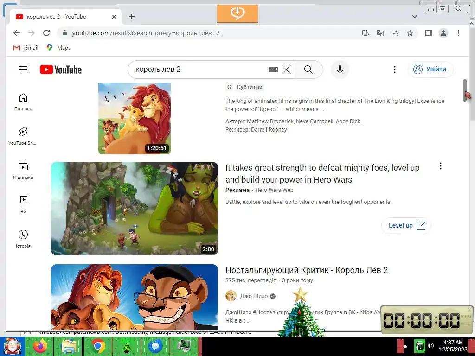Open the Hero Wars ad title

(x=322, y=173)
